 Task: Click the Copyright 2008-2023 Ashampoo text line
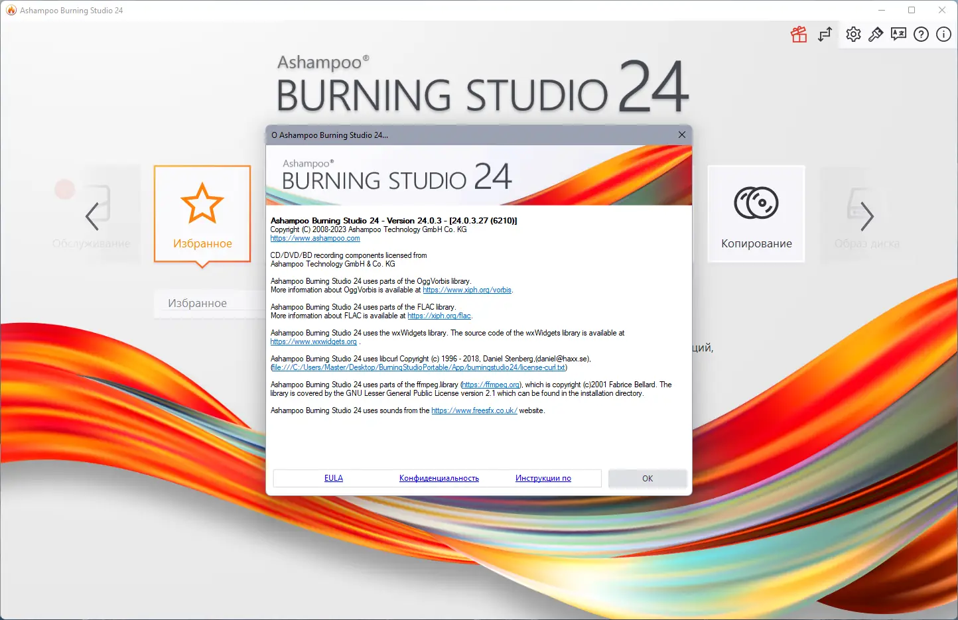coord(369,229)
